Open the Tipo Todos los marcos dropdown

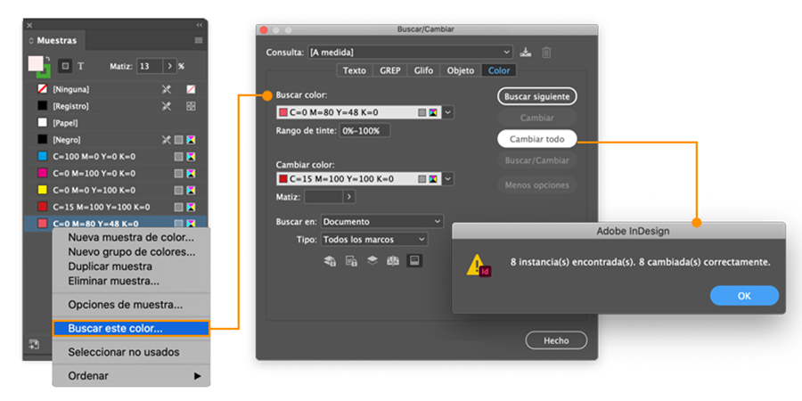click(x=374, y=240)
